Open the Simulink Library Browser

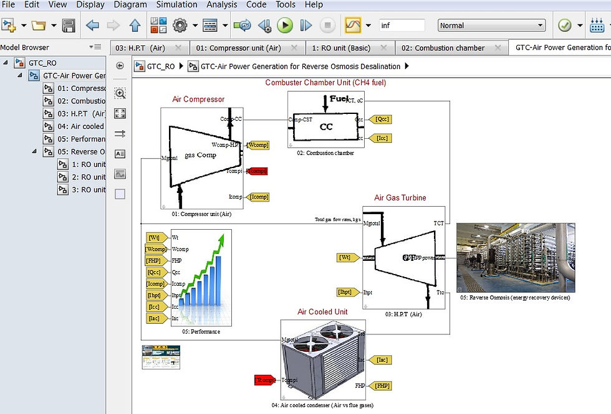(x=158, y=26)
